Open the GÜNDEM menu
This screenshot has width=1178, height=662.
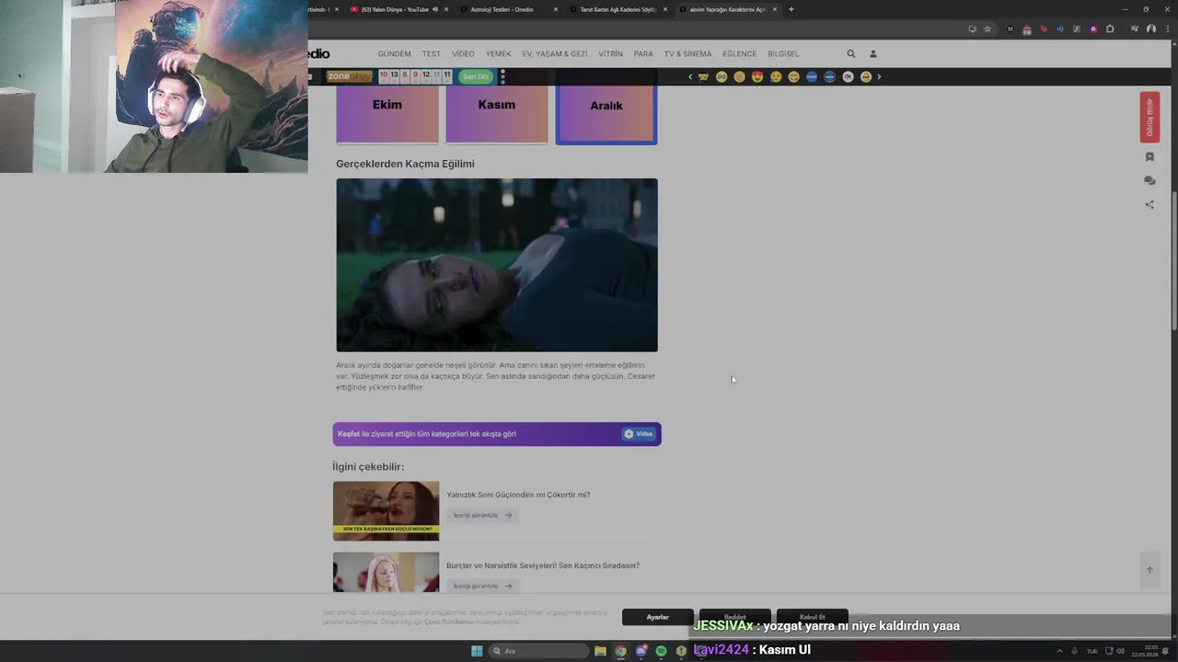click(394, 54)
